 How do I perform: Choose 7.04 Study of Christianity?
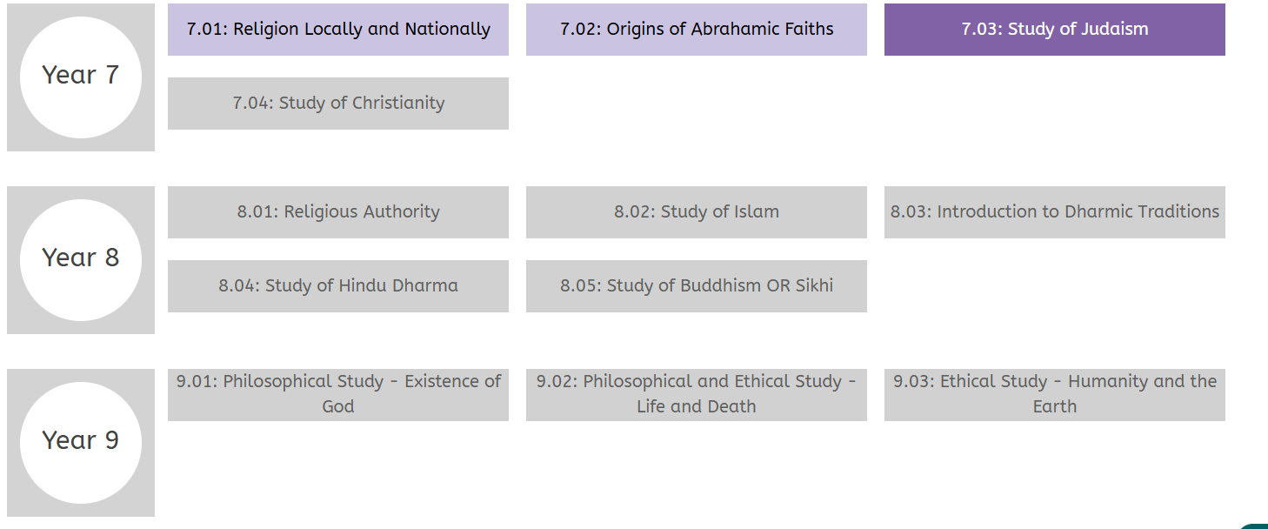pos(338,104)
